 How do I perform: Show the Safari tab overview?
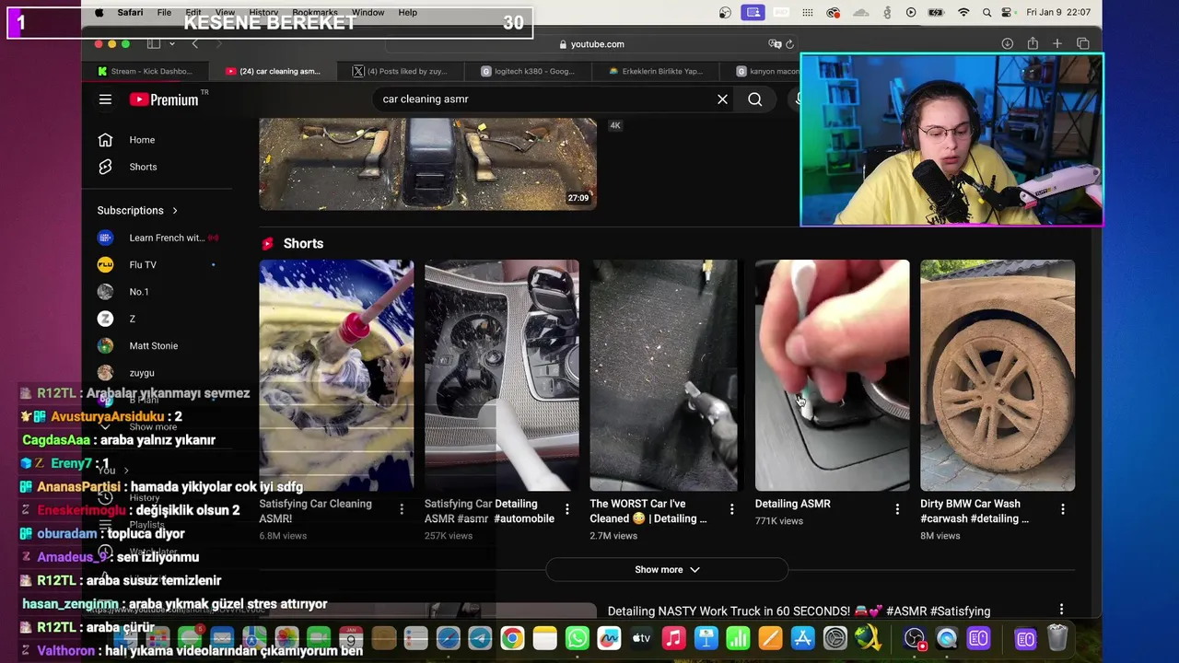(1083, 44)
